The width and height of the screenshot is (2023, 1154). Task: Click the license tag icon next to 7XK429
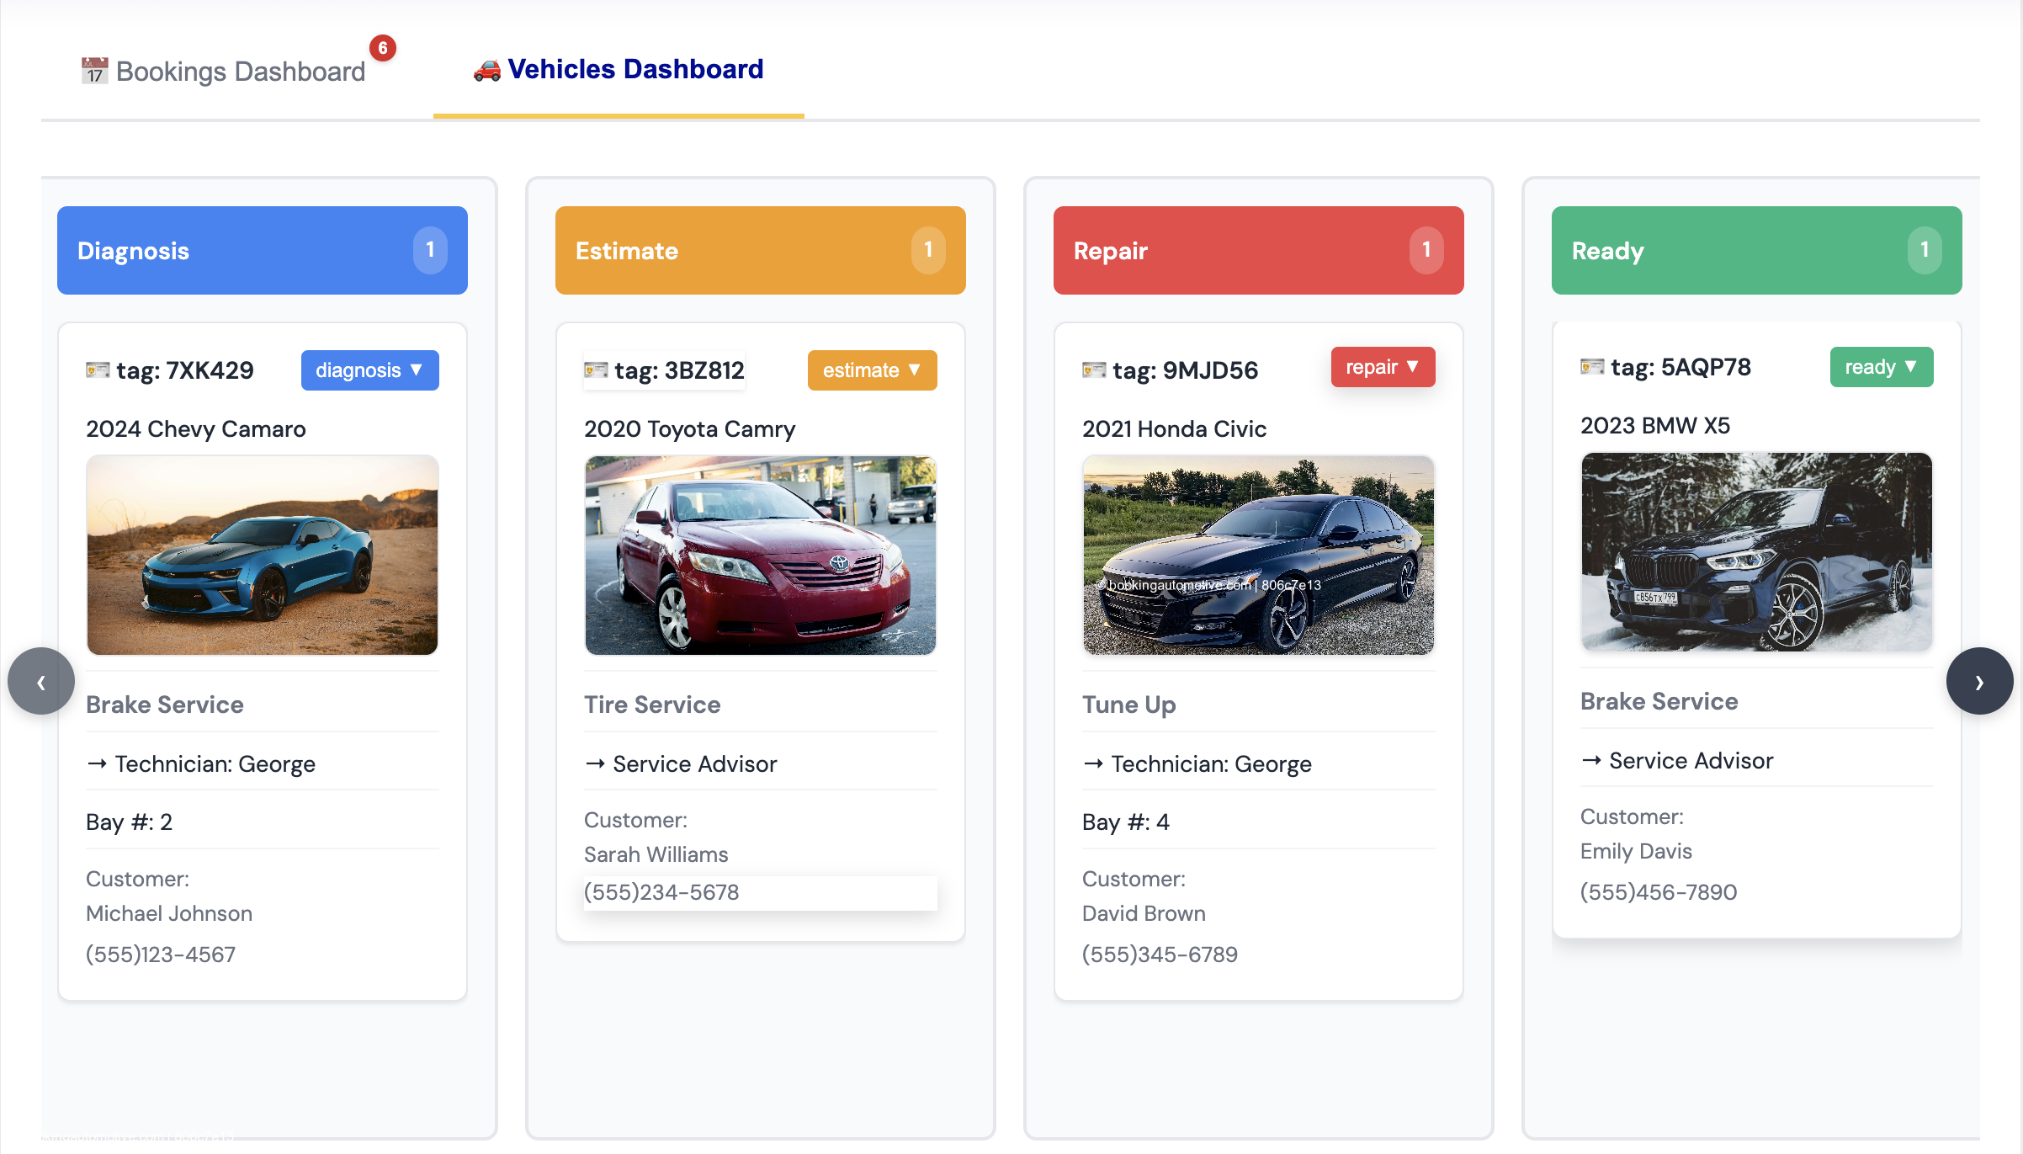coord(98,370)
